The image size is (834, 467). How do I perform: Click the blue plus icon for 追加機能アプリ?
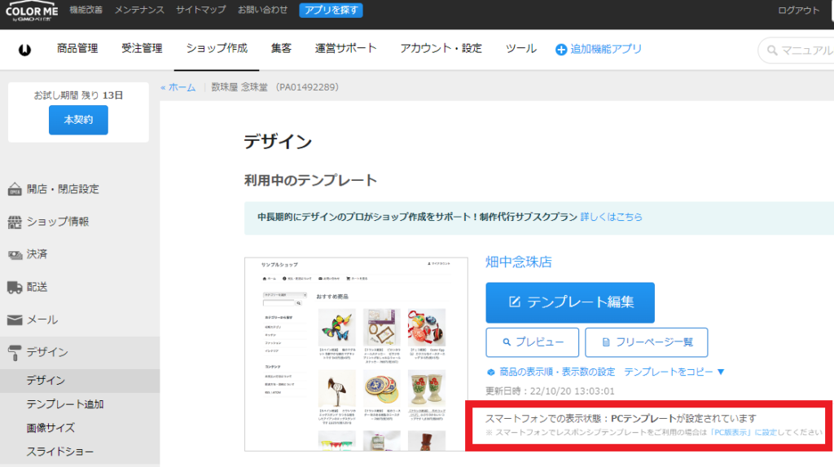(x=560, y=50)
